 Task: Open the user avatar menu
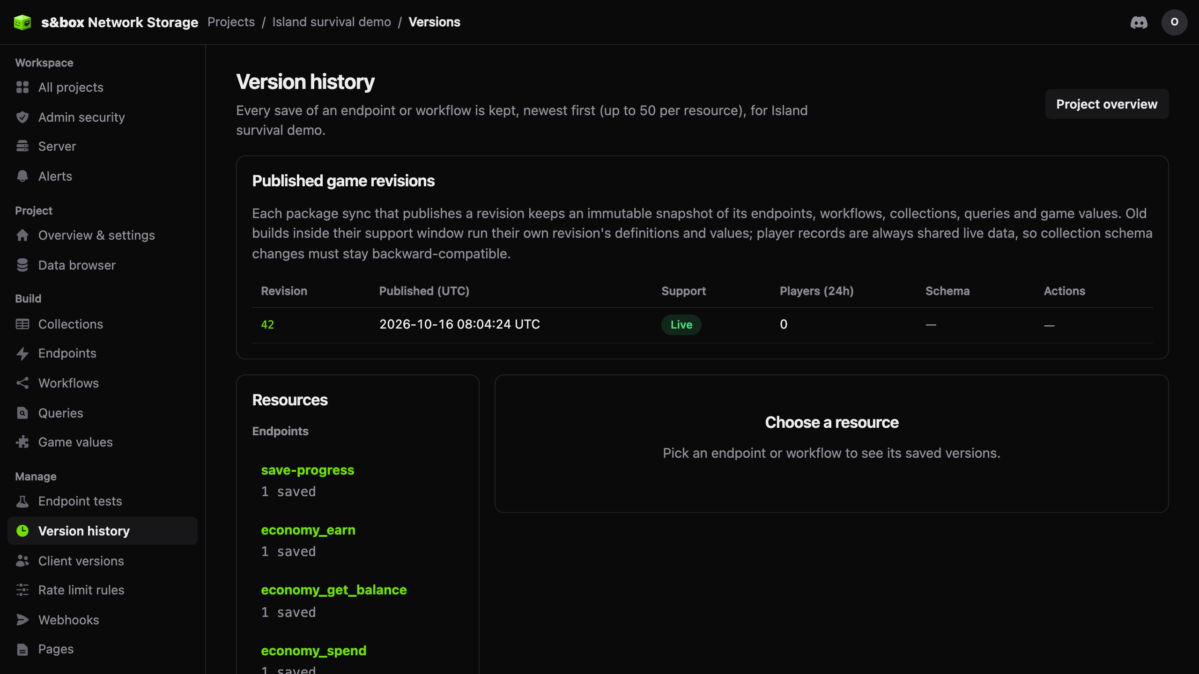[x=1174, y=22]
